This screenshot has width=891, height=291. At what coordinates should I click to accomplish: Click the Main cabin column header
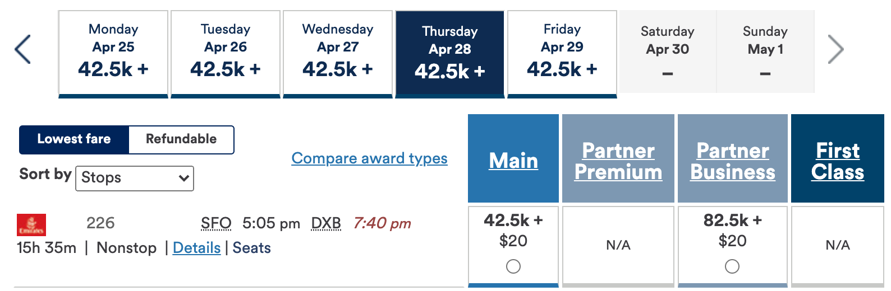pyautogui.click(x=513, y=161)
